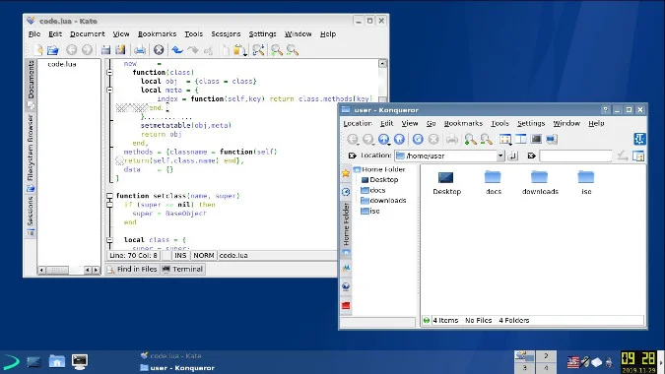Click the Zoom Out icon in Kate

(293, 50)
